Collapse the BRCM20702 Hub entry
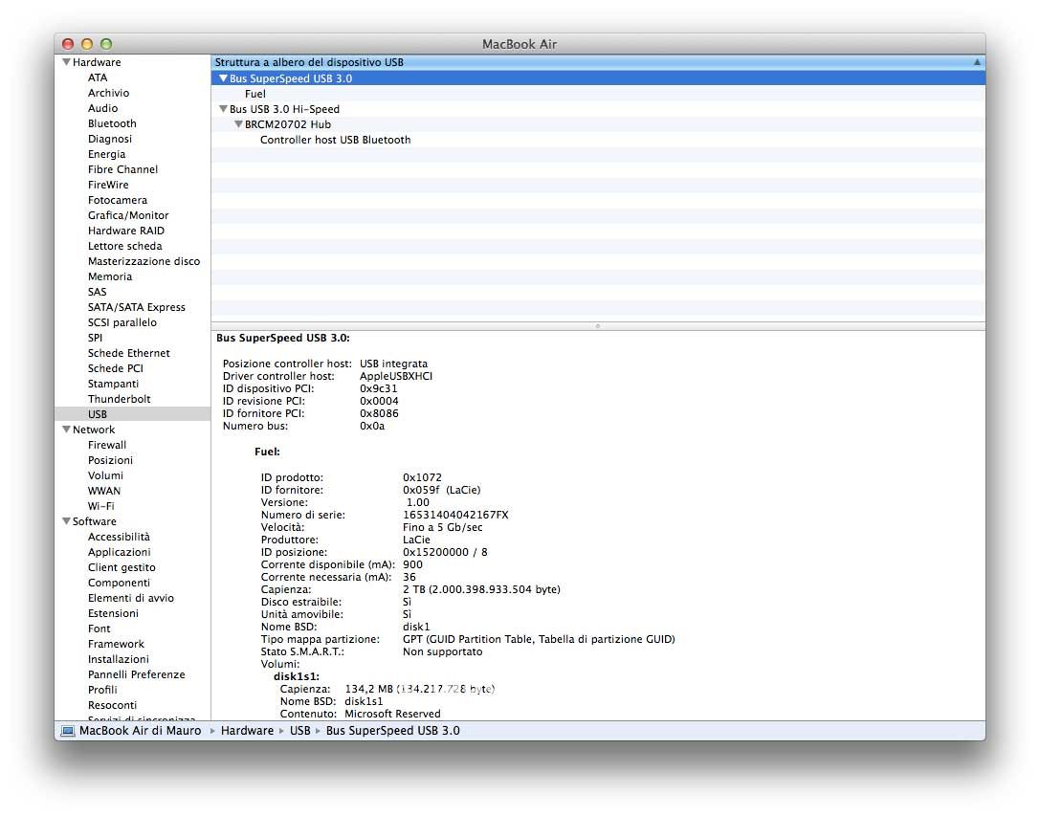The image size is (1040, 816). click(x=238, y=124)
